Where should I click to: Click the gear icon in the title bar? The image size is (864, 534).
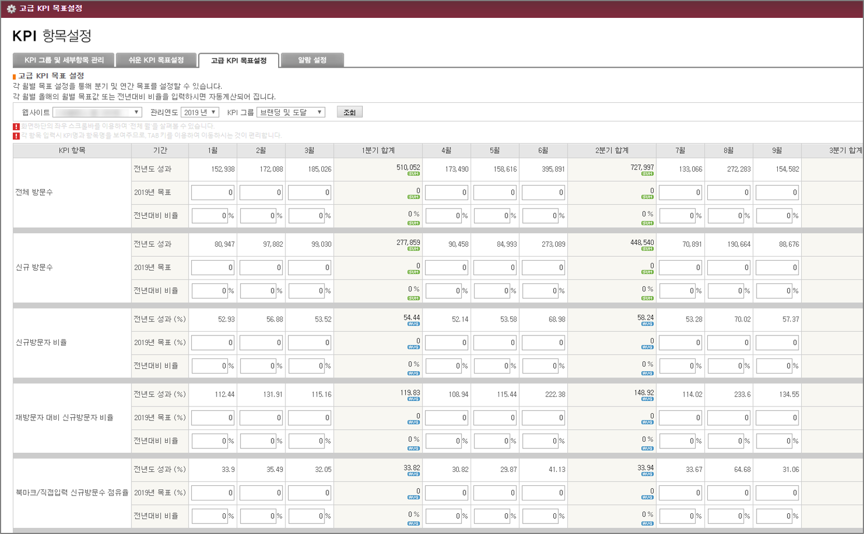11,9
